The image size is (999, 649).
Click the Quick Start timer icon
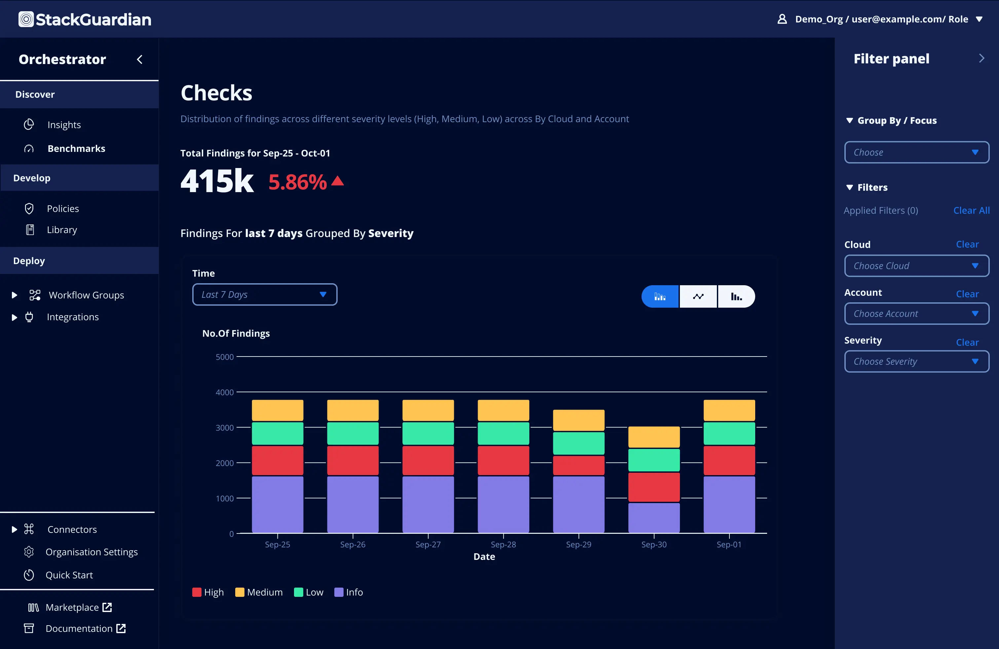click(28, 575)
